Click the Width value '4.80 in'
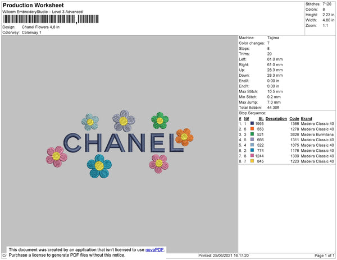337x260 pixels. [329, 20]
